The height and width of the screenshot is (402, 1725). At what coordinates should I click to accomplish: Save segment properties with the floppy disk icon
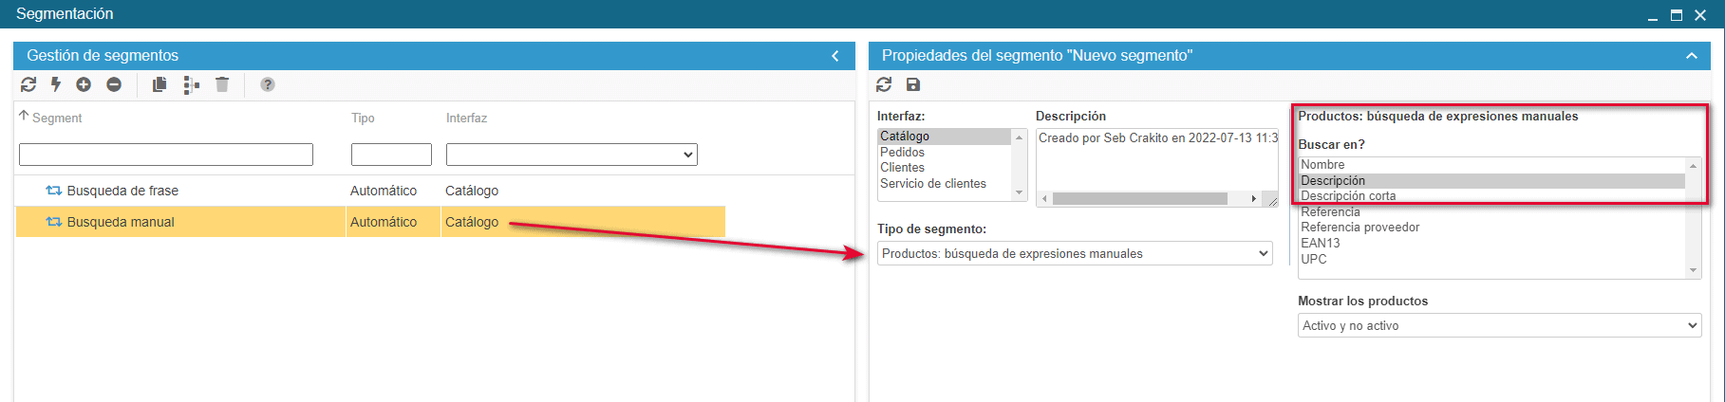click(913, 84)
